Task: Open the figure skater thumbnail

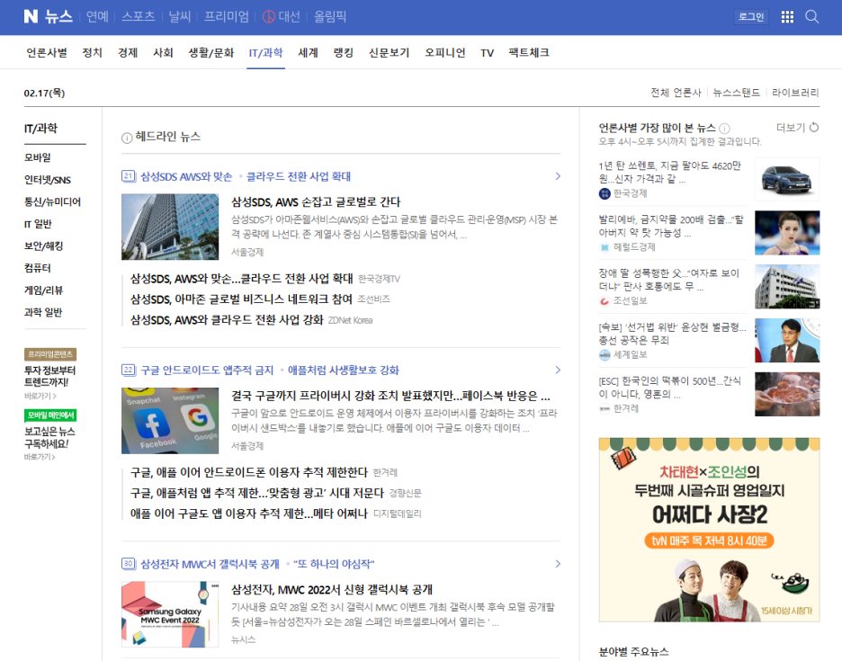Action: (x=787, y=233)
